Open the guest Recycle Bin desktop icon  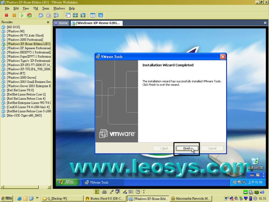pos(255,164)
